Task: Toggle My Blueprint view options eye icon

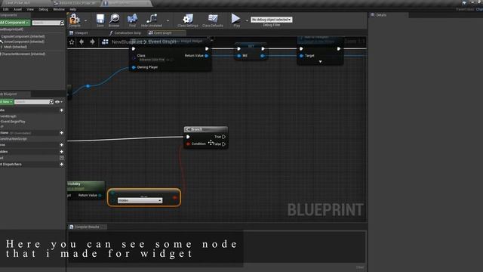Action: [x=57, y=102]
